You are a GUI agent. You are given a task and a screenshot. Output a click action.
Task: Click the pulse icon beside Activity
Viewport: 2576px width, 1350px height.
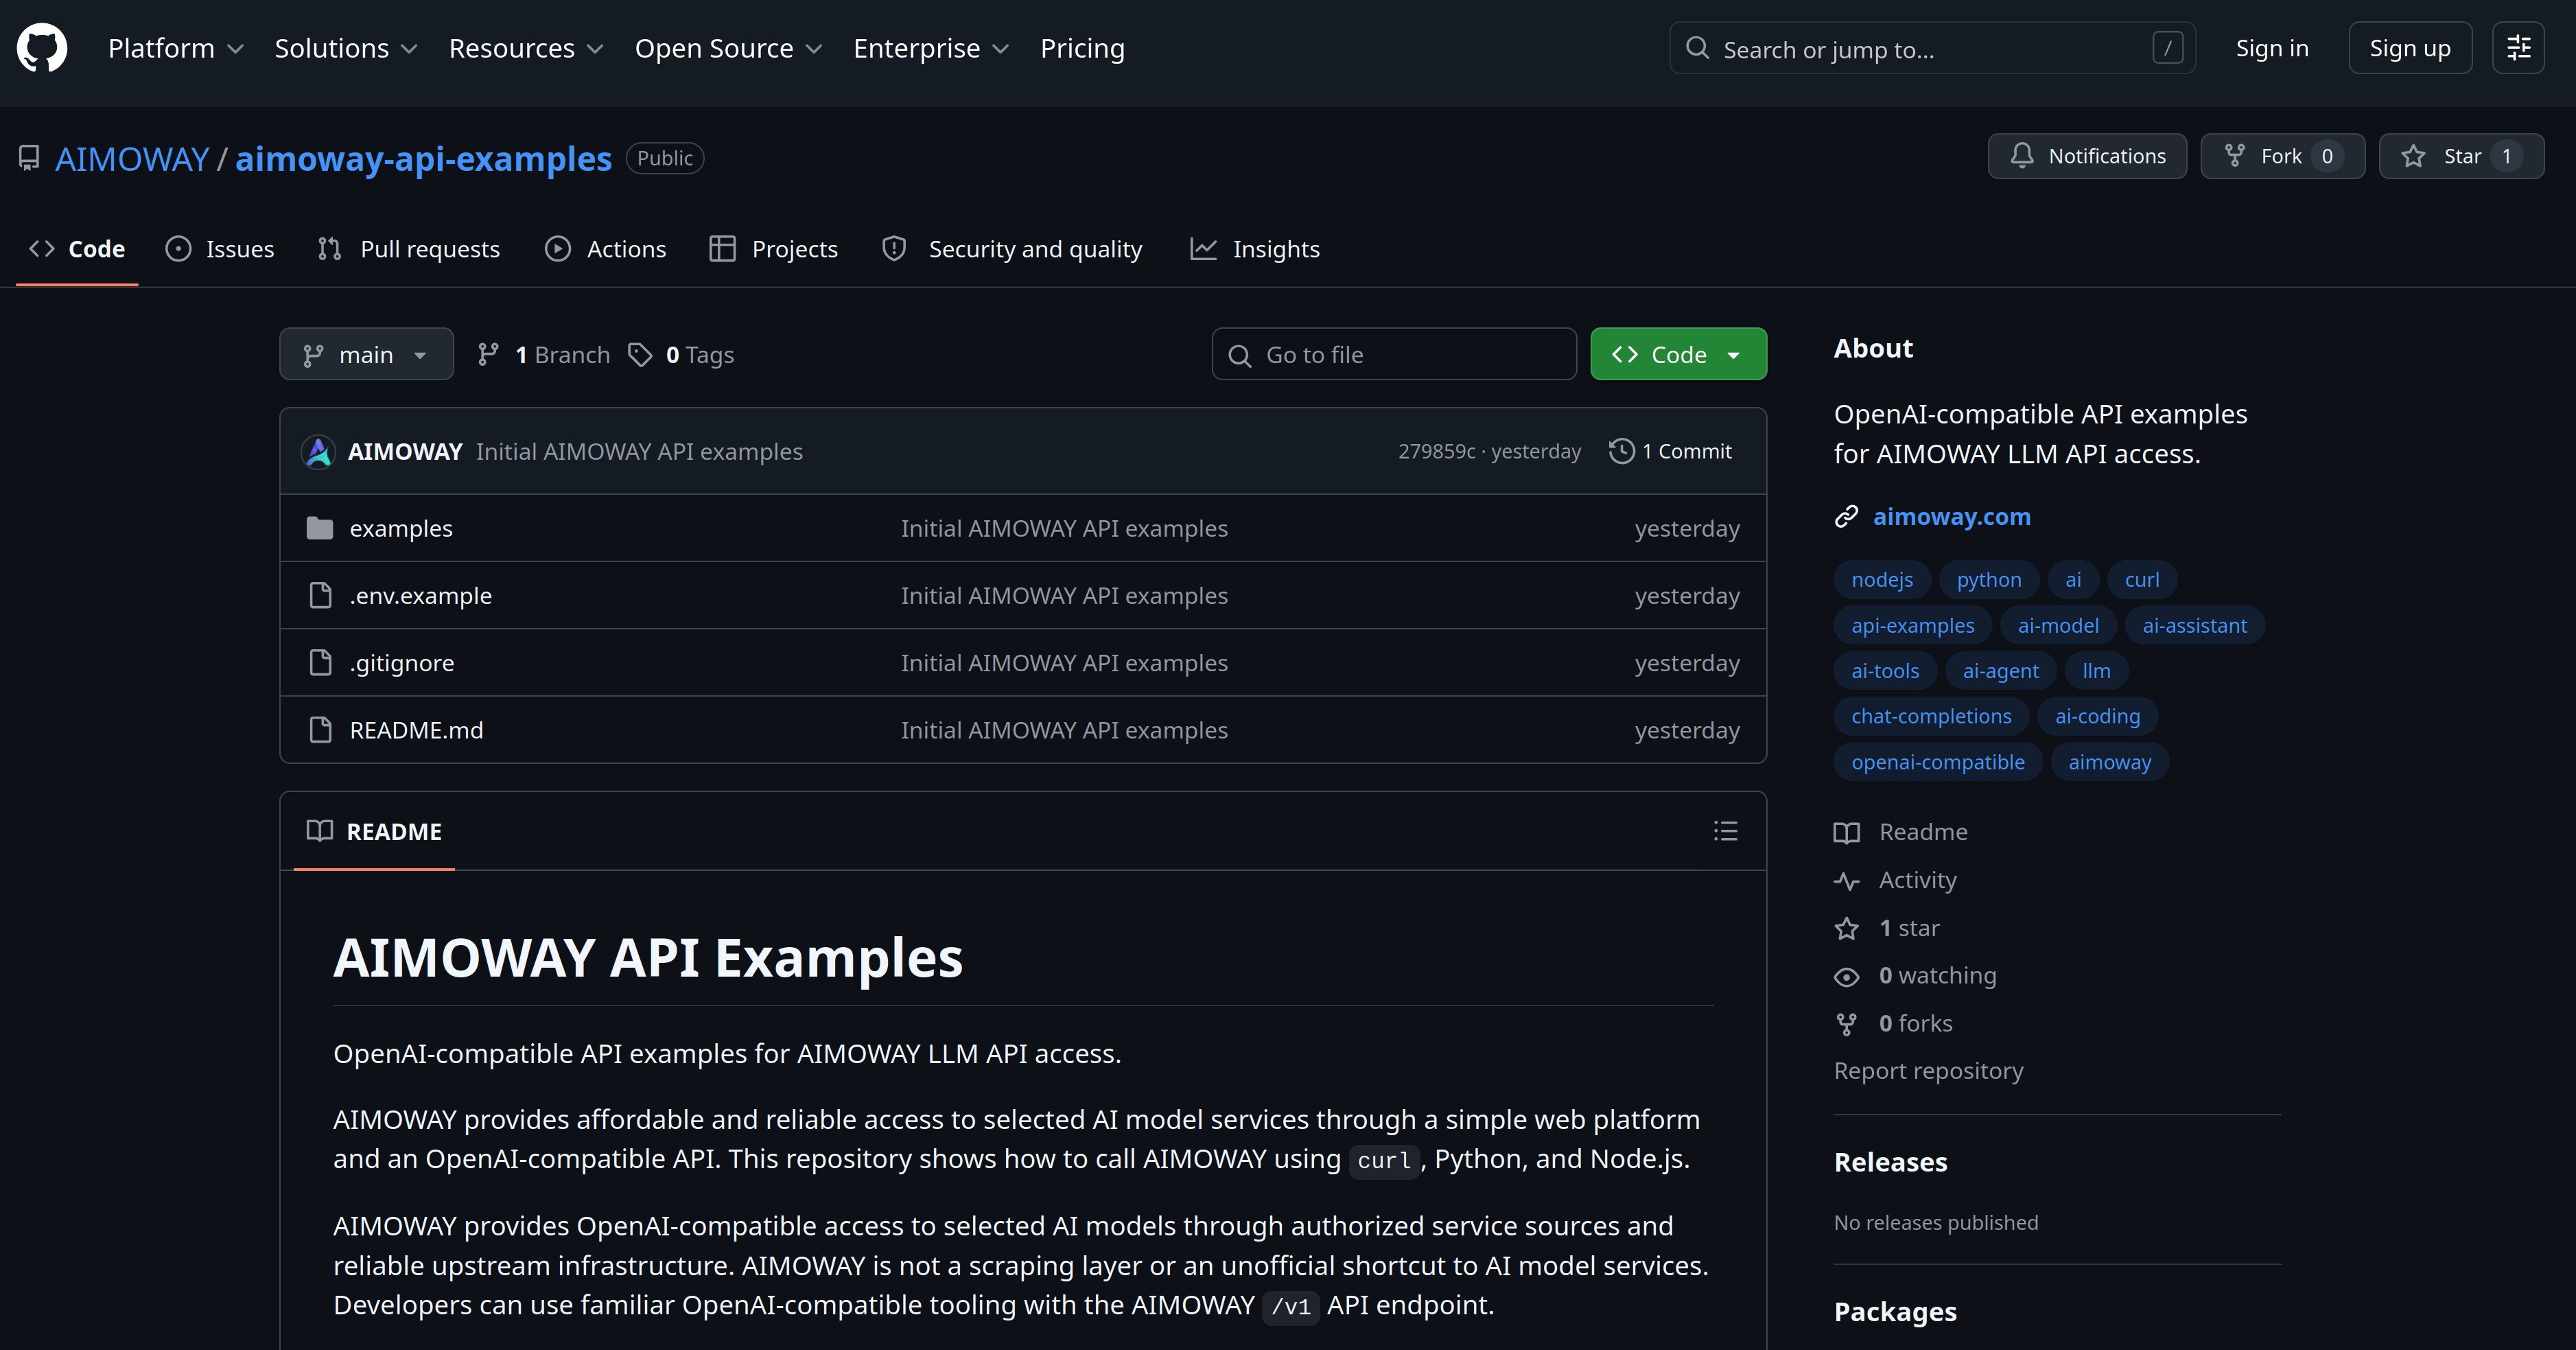1846,881
